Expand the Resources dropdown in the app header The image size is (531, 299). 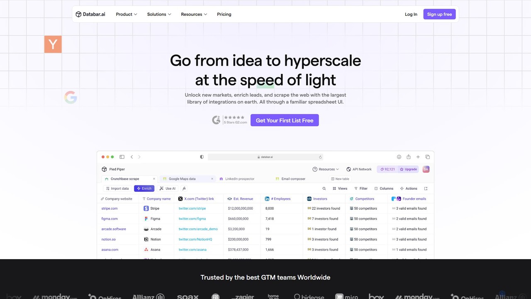point(326,169)
